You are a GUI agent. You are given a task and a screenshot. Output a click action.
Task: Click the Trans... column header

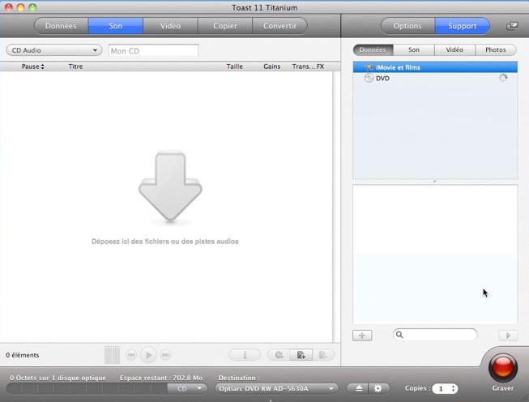303,66
